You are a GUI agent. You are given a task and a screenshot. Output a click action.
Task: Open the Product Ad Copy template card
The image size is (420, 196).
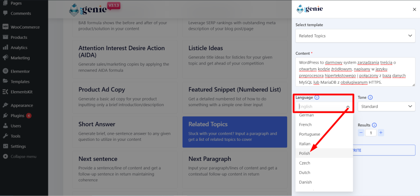[125, 97]
